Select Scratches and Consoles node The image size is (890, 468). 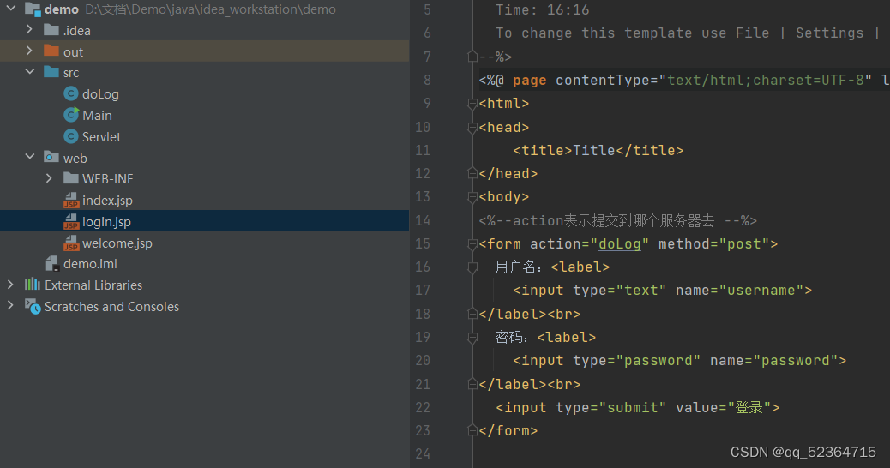point(111,307)
